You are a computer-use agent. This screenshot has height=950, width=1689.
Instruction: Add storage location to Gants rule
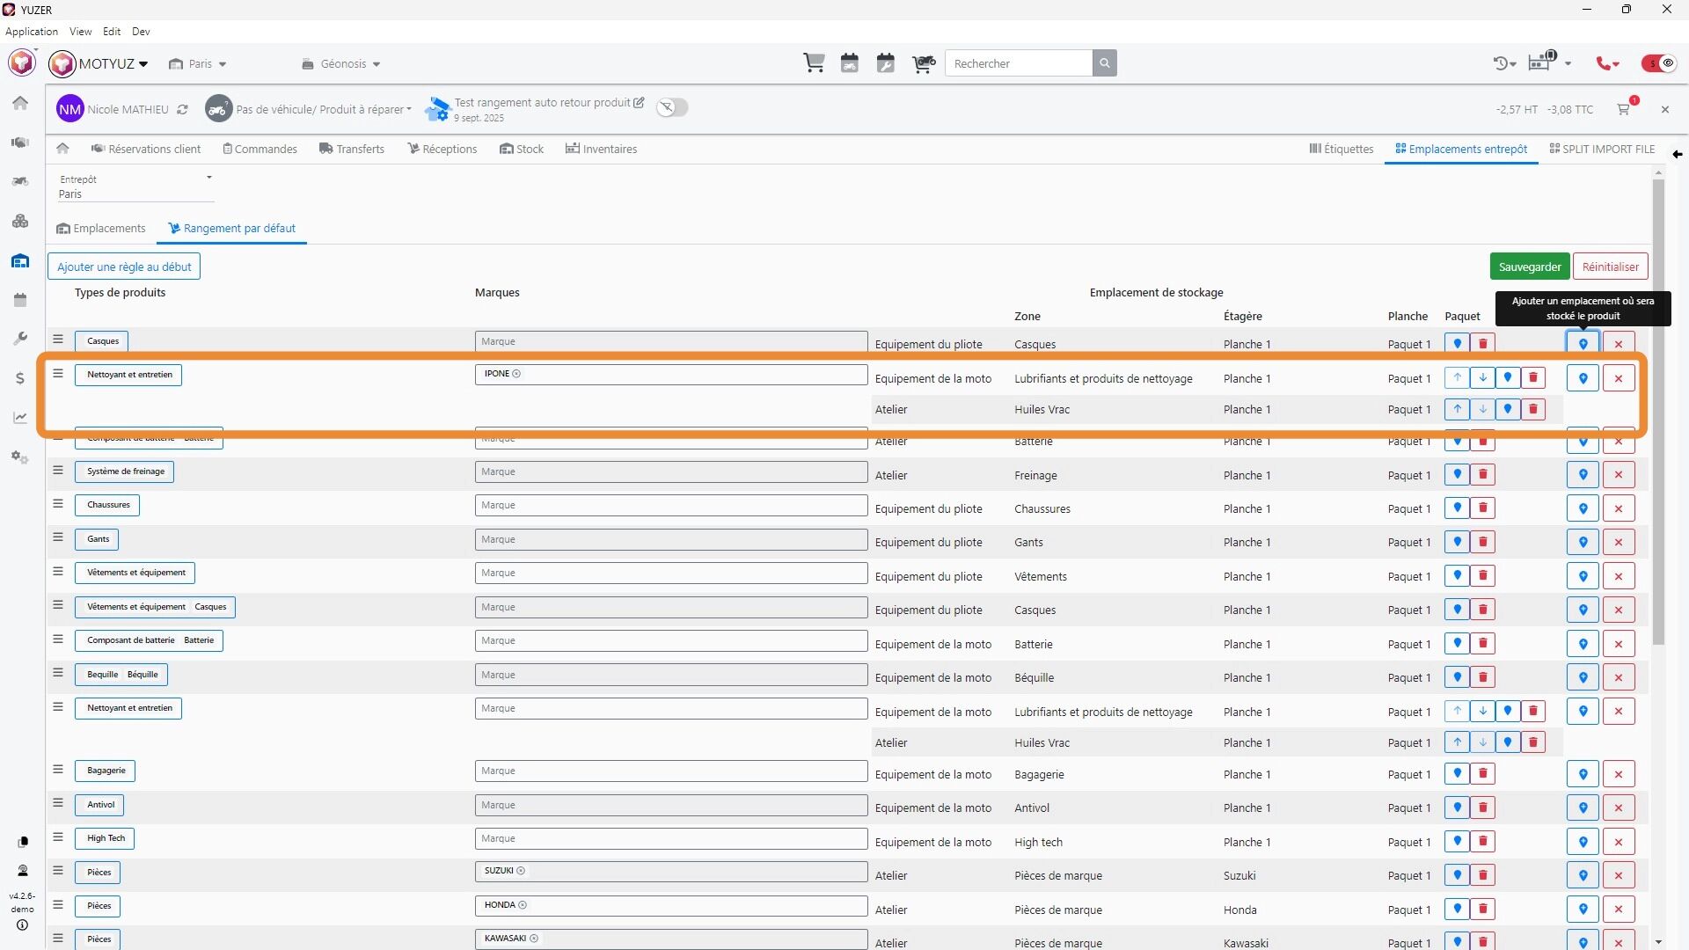[x=1583, y=543]
